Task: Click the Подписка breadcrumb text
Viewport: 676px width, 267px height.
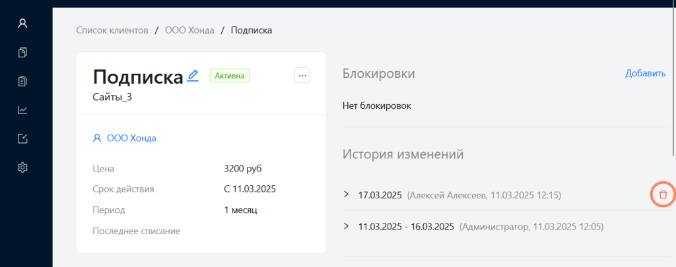Action: click(x=252, y=30)
